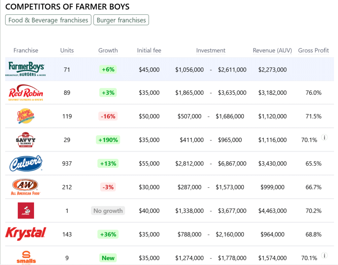Viewport: 338px width, 265px height.
Task: Click Red Robin units value 89
Action: pos(67,93)
